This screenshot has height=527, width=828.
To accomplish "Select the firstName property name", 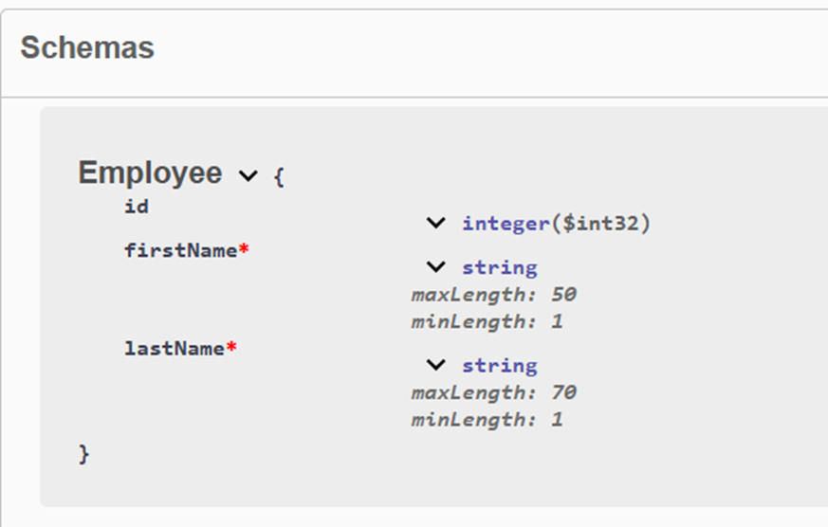I will tap(180, 250).
